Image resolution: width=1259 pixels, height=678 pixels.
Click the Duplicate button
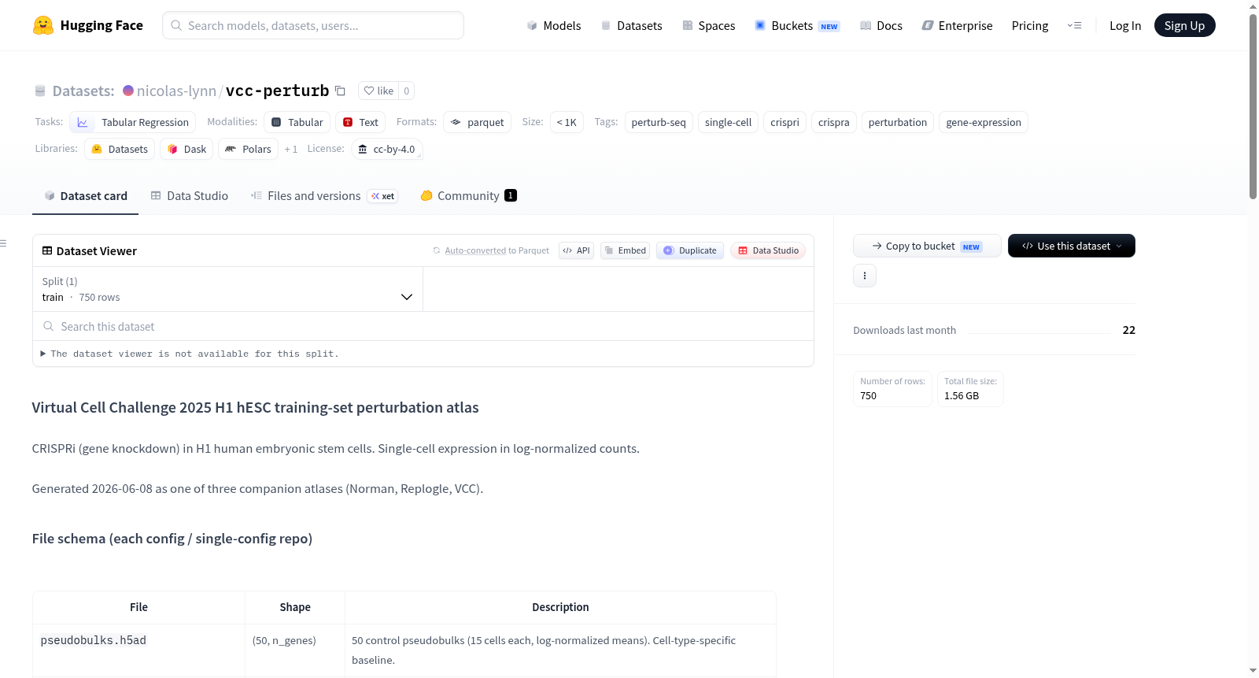tap(690, 250)
